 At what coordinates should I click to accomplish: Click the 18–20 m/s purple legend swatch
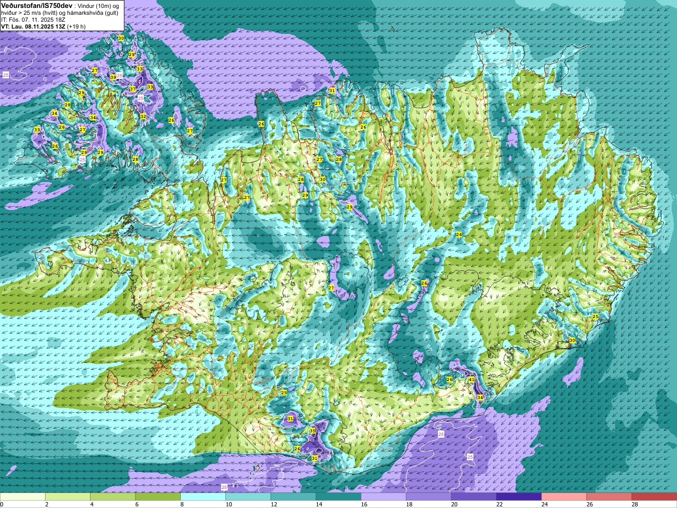point(429,497)
